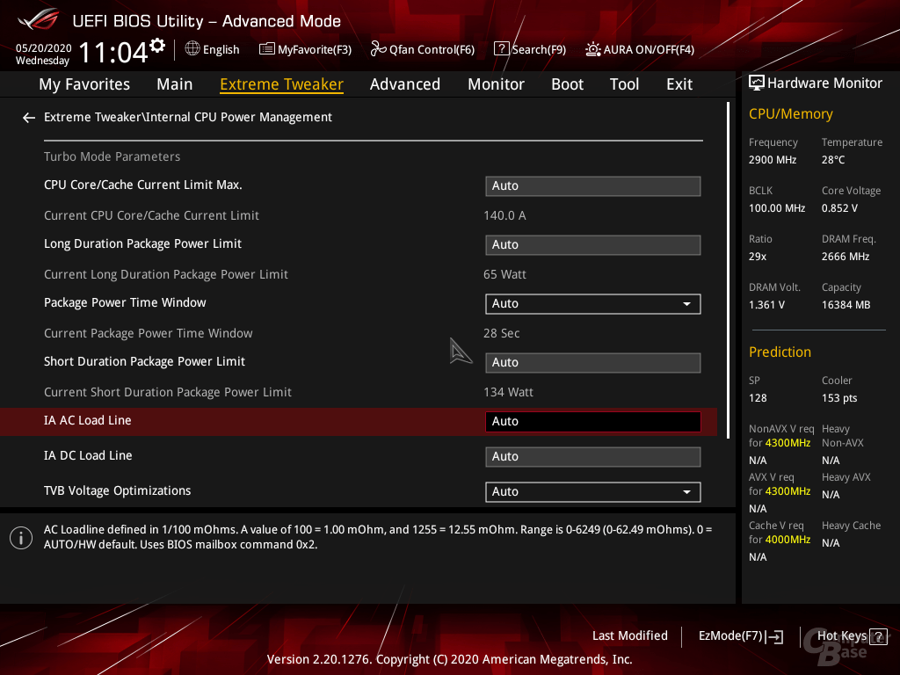Click Last Modified button
This screenshot has width=900, height=675.
[x=629, y=636]
